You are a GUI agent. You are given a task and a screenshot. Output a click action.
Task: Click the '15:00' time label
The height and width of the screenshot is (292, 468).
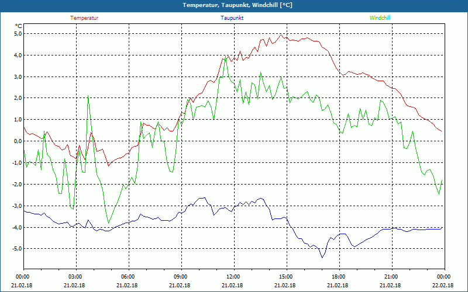tap(285, 277)
